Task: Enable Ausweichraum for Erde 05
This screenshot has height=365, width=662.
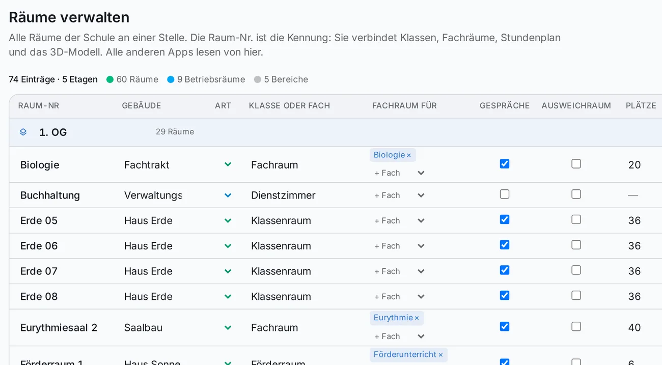Action: pos(576,219)
